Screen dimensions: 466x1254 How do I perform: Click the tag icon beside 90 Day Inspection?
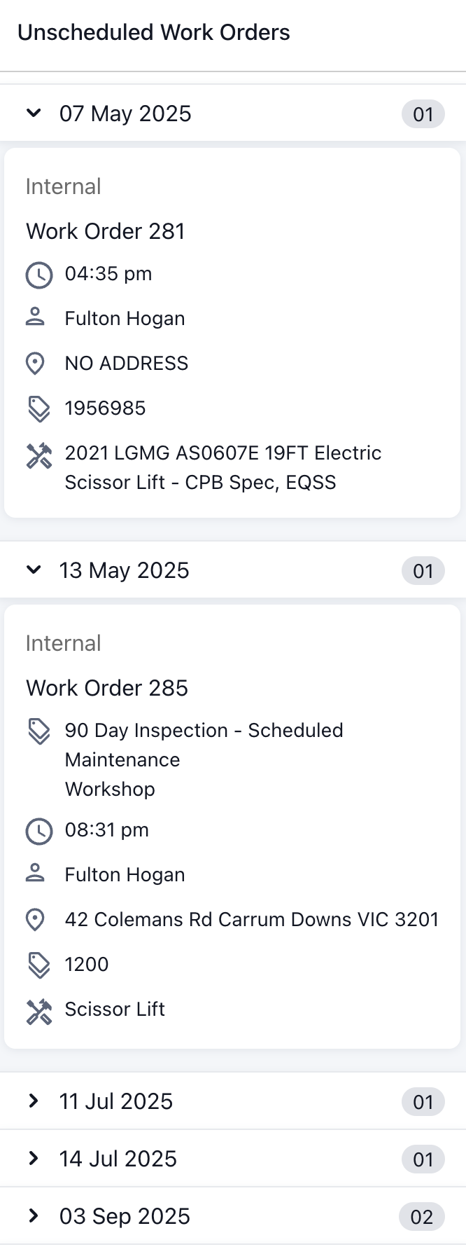38,731
